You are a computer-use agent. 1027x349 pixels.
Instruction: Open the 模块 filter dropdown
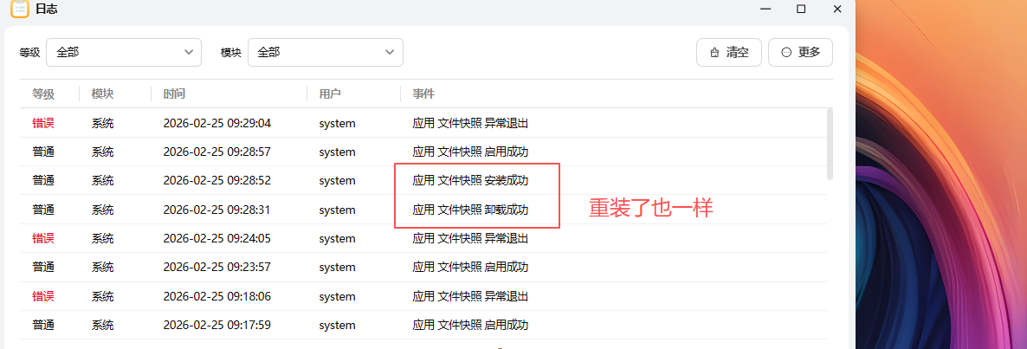click(x=326, y=52)
